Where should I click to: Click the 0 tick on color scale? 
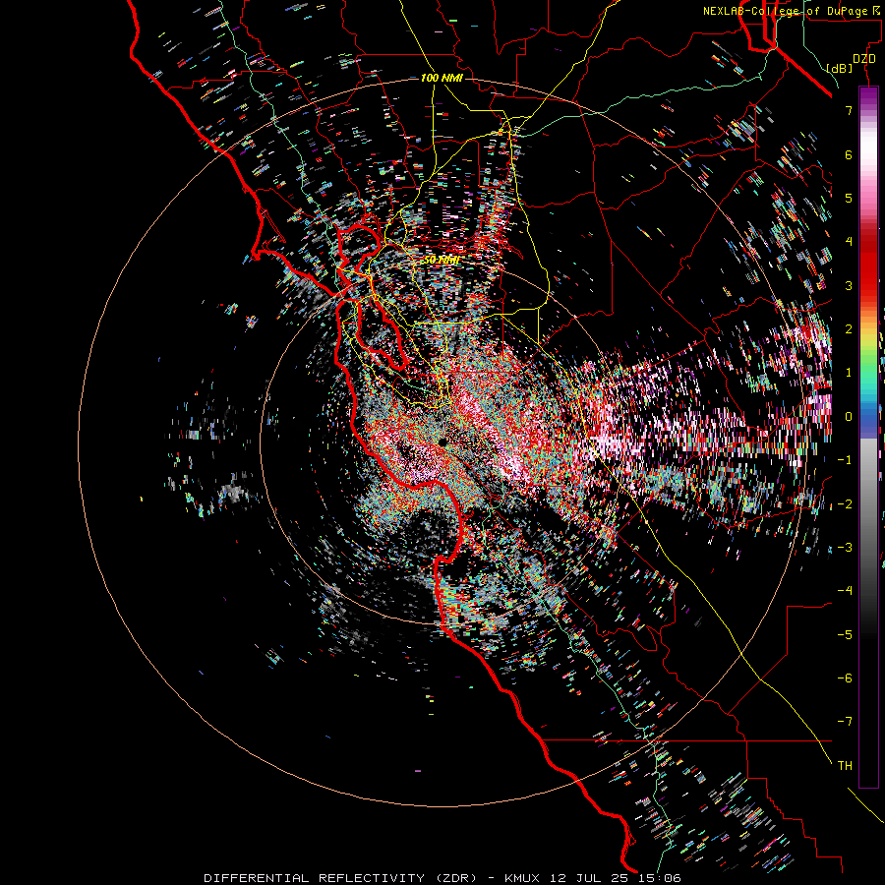tap(849, 417)
